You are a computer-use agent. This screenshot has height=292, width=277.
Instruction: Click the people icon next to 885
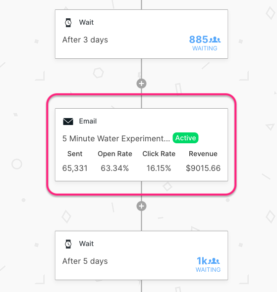[215, 40]
